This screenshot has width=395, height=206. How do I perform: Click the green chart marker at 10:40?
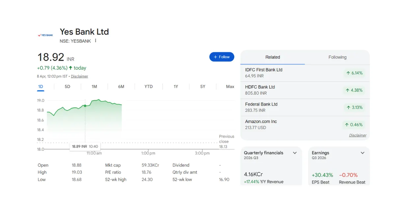(x=85, y=106)
